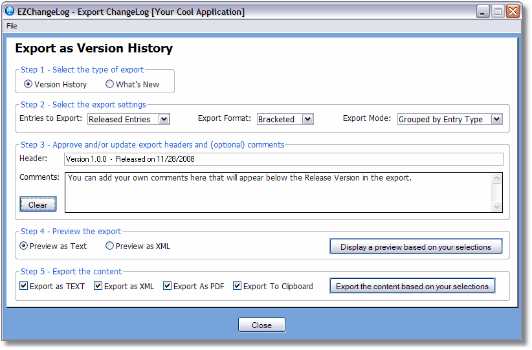Click the 'Step 5 - Export the content' label

coord(71,271)
